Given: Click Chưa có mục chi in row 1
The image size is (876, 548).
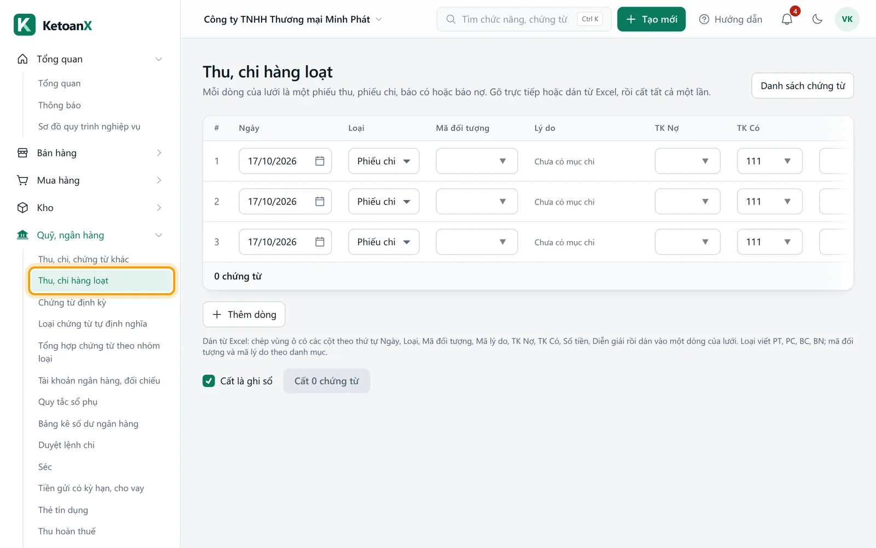Looking at the screenshot, I should click(x=564, y=162).
